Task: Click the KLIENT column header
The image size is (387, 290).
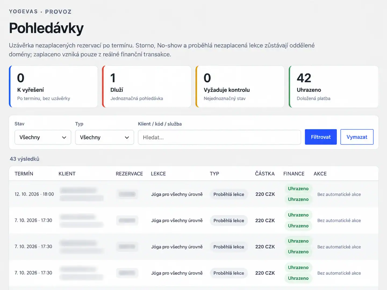Action: click(67, 174)
